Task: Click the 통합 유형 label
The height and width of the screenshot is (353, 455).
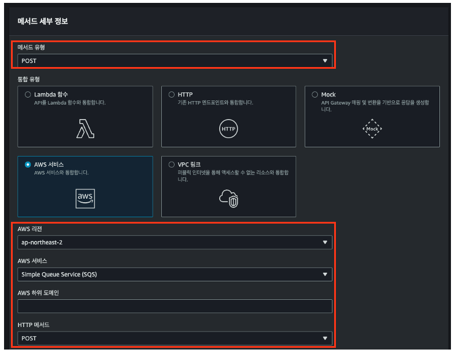Action: pos(28,79)
